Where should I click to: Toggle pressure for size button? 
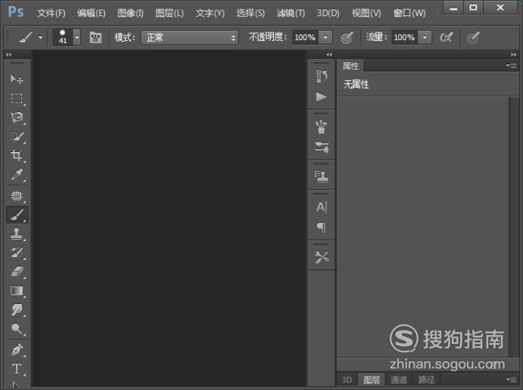pyautogui.click(x=473, y=38)
